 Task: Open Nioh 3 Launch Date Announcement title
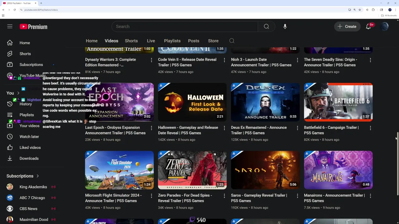coord(261,62)
